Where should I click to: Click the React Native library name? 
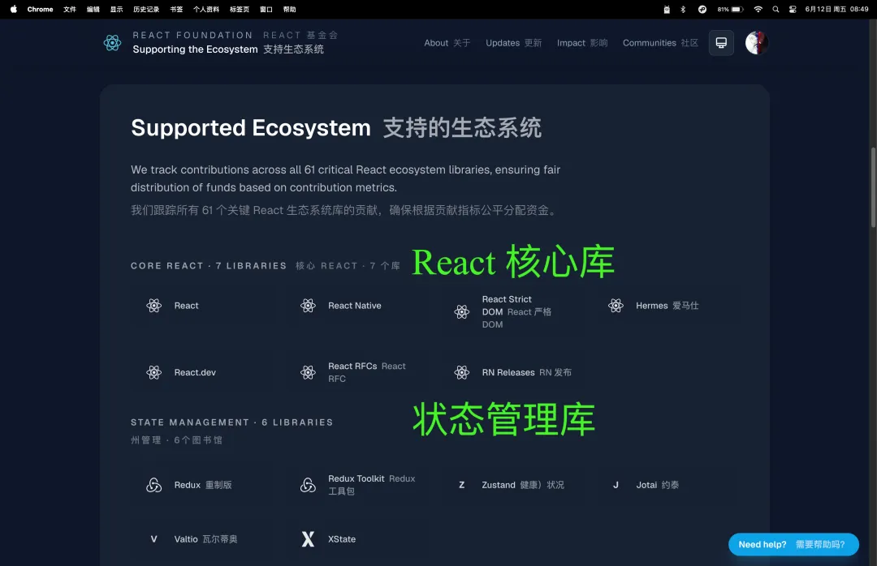coord(355,306)
